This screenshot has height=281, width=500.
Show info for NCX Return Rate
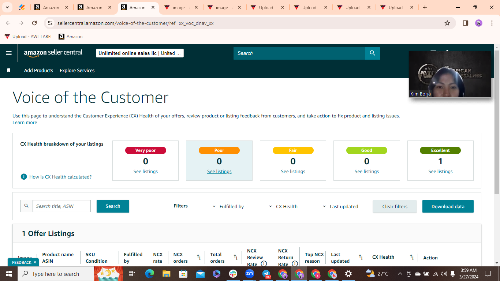click(295, 264)
